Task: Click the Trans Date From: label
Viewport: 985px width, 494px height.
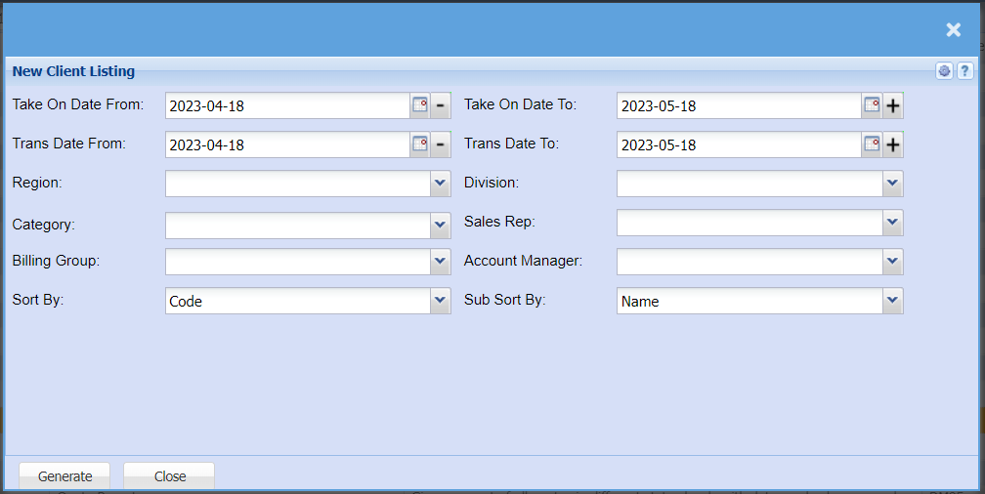Action: 69,144
